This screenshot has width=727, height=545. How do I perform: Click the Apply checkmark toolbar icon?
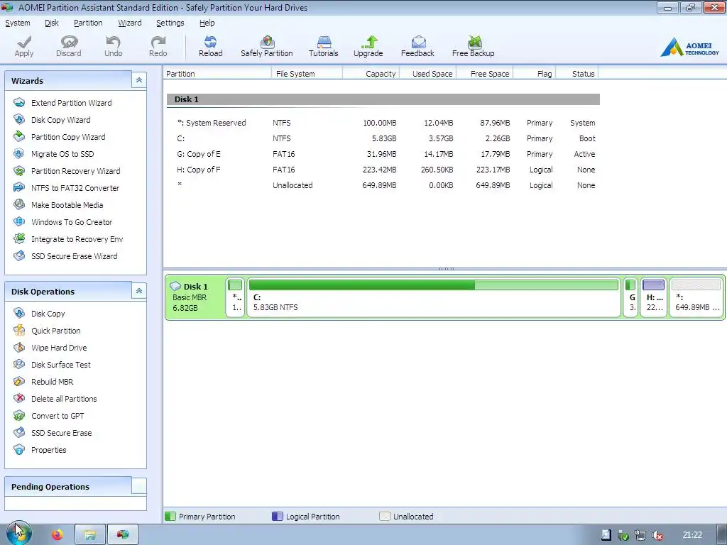(24, 42)
